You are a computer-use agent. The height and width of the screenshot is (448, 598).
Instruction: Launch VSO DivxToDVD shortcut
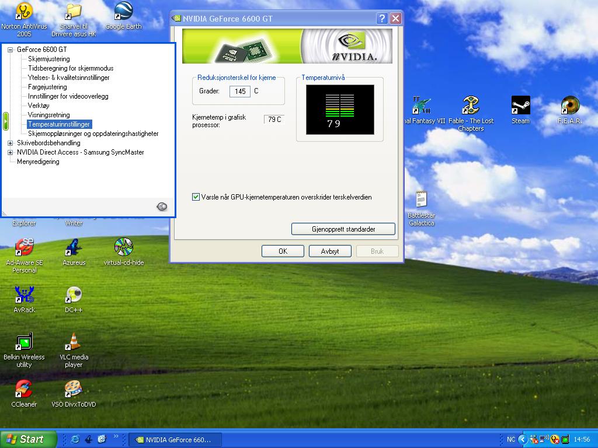pyautogui.click(x=74, y=394)
